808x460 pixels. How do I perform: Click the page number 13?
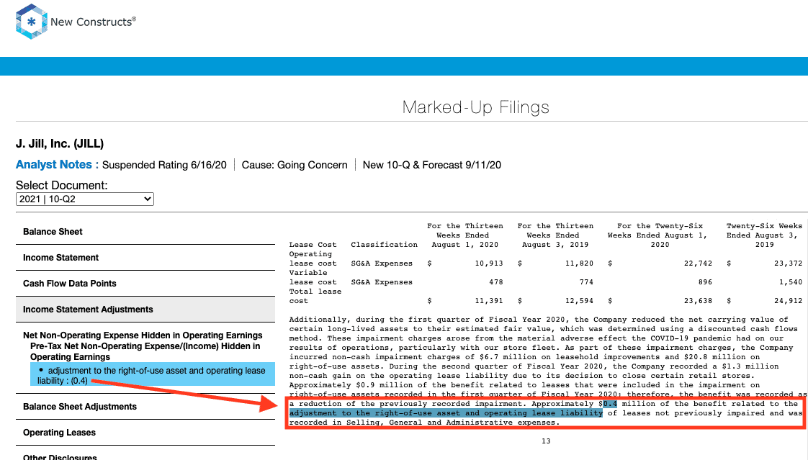[x=546, y=441]
